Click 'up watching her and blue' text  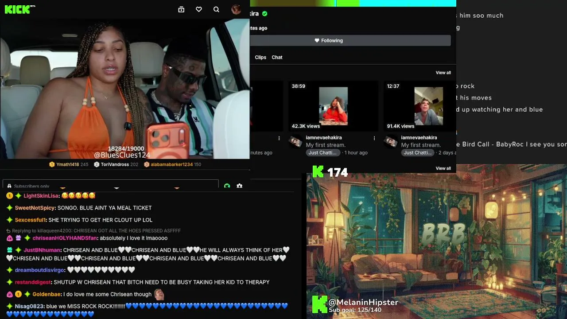tap(503, 109)
